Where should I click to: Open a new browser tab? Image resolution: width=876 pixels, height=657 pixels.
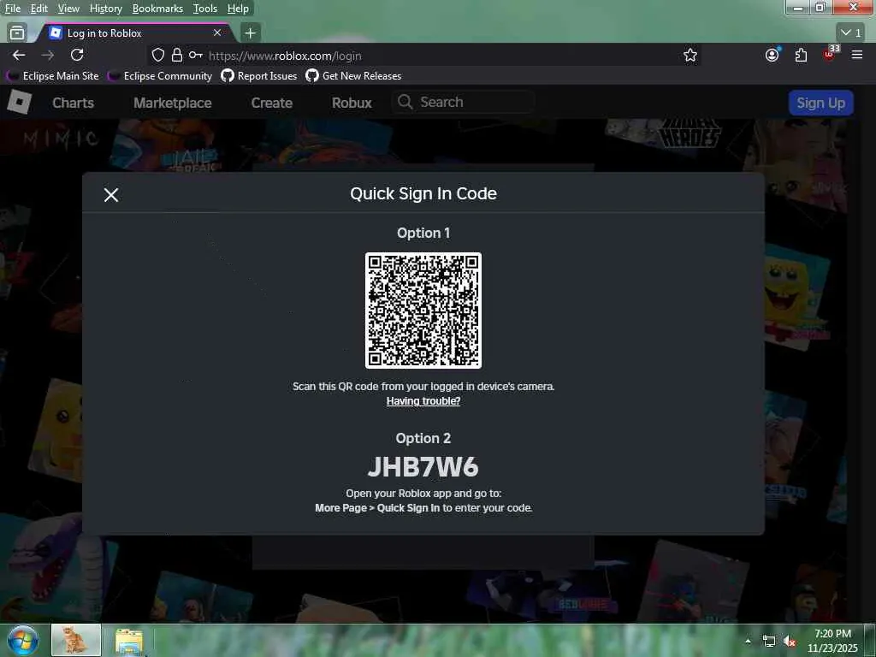251,33
